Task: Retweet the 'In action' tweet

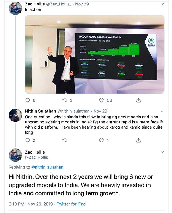Action: [65, 100]
